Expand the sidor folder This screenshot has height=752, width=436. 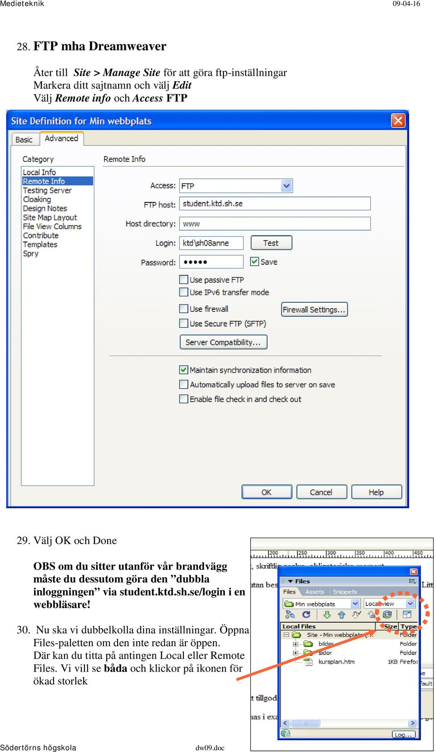(296, 653)
